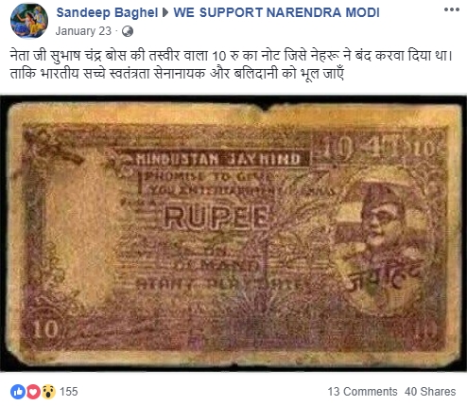Click the Wow reaction emoji icon

(x=48, y=392)
